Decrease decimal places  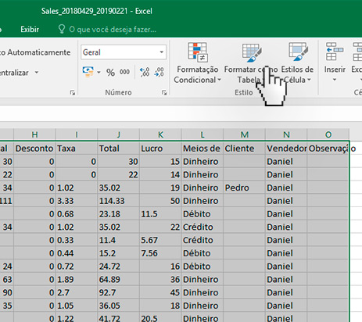[x=159, y=72]
